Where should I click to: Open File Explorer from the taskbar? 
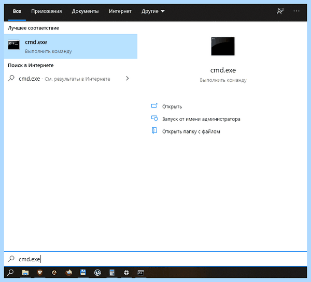click(25, 273)
